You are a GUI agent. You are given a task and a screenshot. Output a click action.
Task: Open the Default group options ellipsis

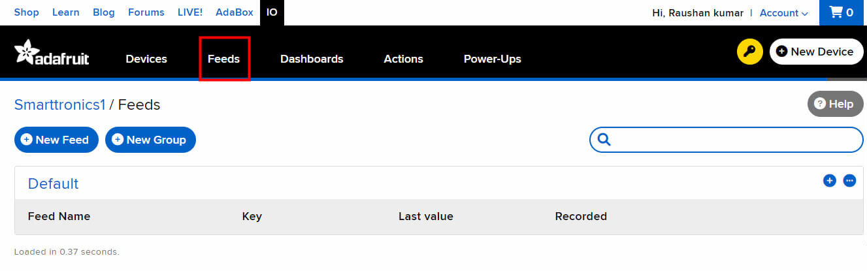(849, 180)
